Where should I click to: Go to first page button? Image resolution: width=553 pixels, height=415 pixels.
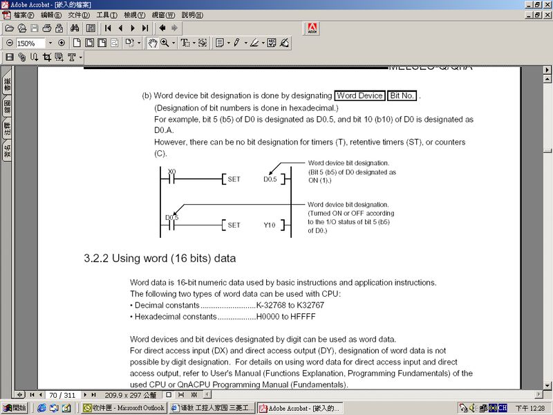(x=109, y=28)
